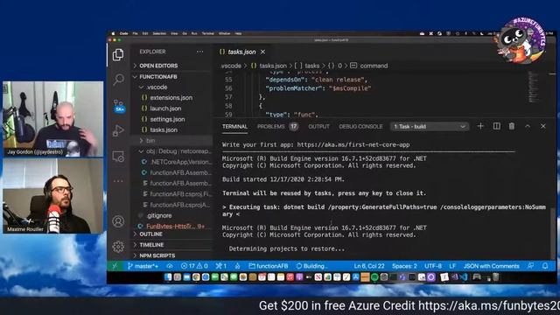This screenshot has height=315, width=560.
Task: Expand the TIMELINE section
Action: tap(151, 245)
